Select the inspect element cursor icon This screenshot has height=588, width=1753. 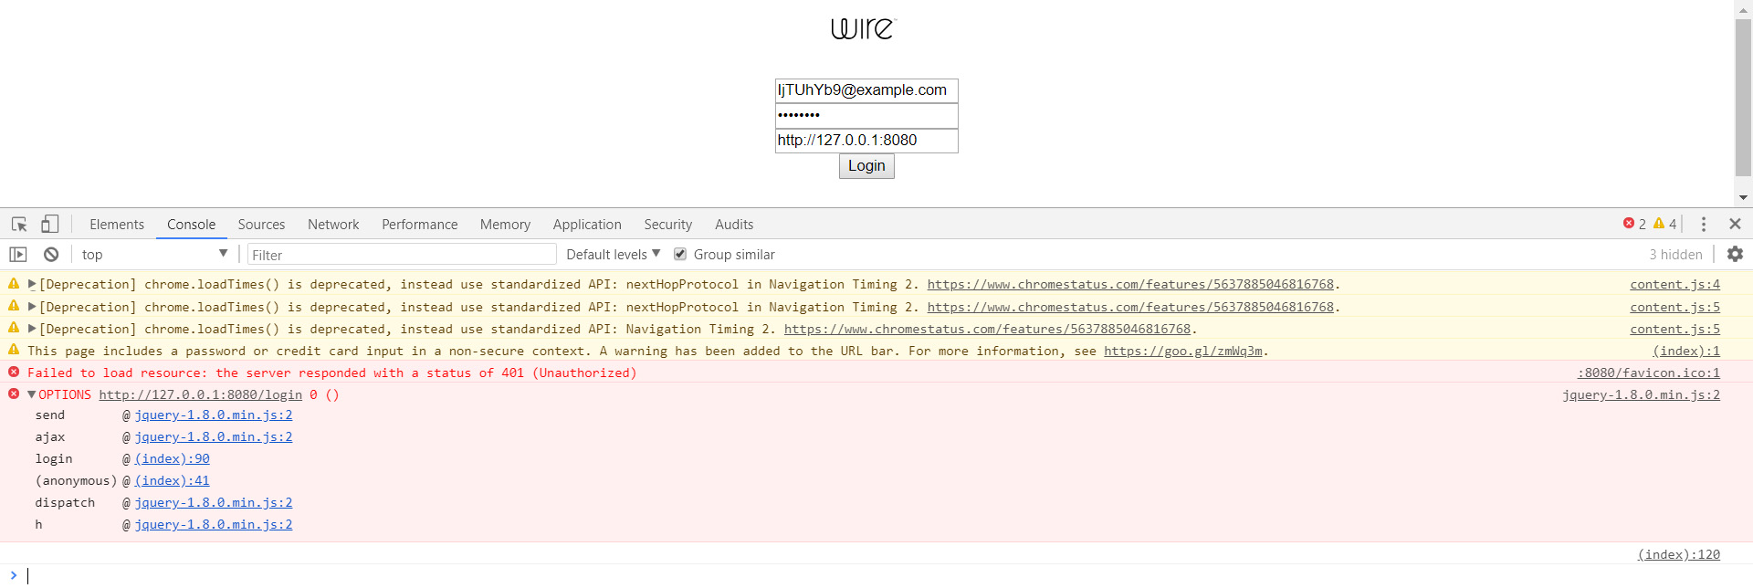18,224
